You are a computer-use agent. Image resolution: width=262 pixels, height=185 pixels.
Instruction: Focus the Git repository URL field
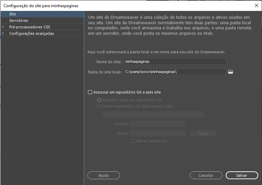coord(153,115)
